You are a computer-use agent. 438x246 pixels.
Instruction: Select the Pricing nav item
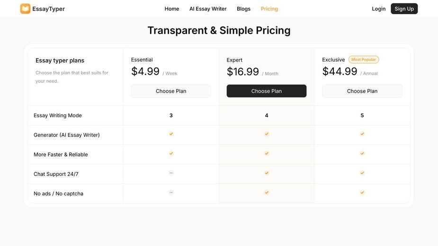[269, 9]
